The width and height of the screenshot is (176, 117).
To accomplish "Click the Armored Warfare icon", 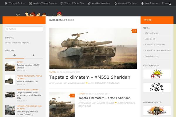I will click(x=116, y=4).
